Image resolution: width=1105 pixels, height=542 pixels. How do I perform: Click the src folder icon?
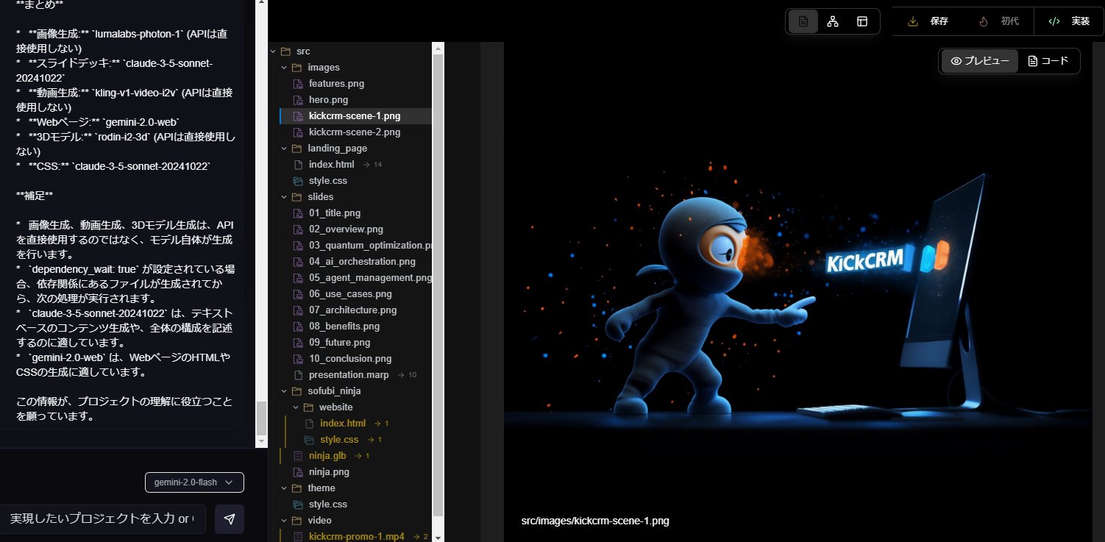[x=285, y=51]
